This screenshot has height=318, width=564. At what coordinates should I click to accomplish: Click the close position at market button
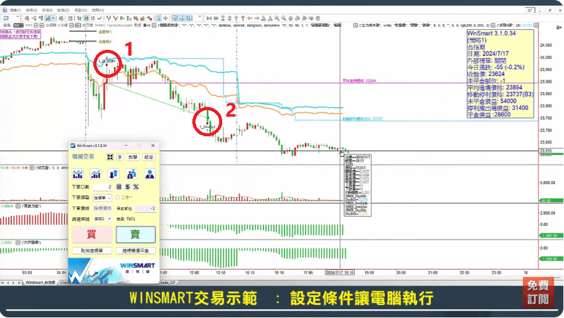[136, 251]
